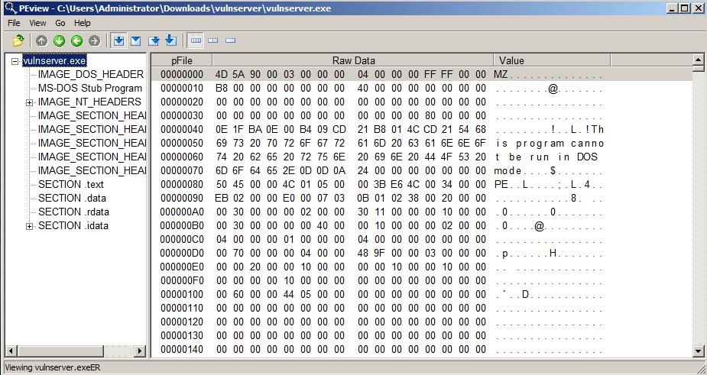Viewport: 707px width, 375px height.
Task: Click the green down arrow navigation icon
Action: (x=59, y=41)
